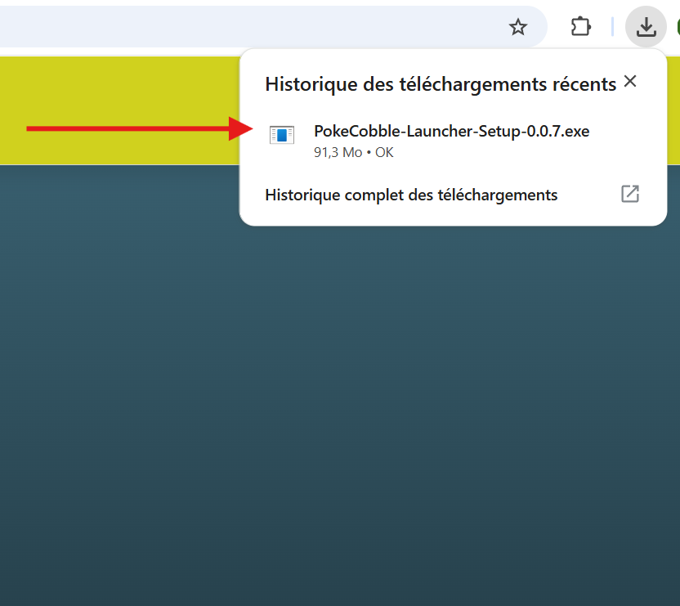Click the "Historique des téléchargements récents" heading
The width and height of the screenshot is (680, 606).
[441, 84]
